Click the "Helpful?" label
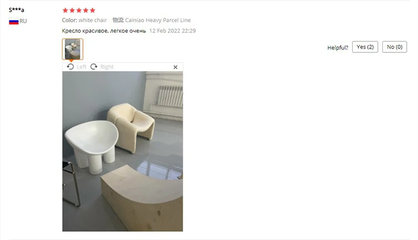 pos(338,48)
